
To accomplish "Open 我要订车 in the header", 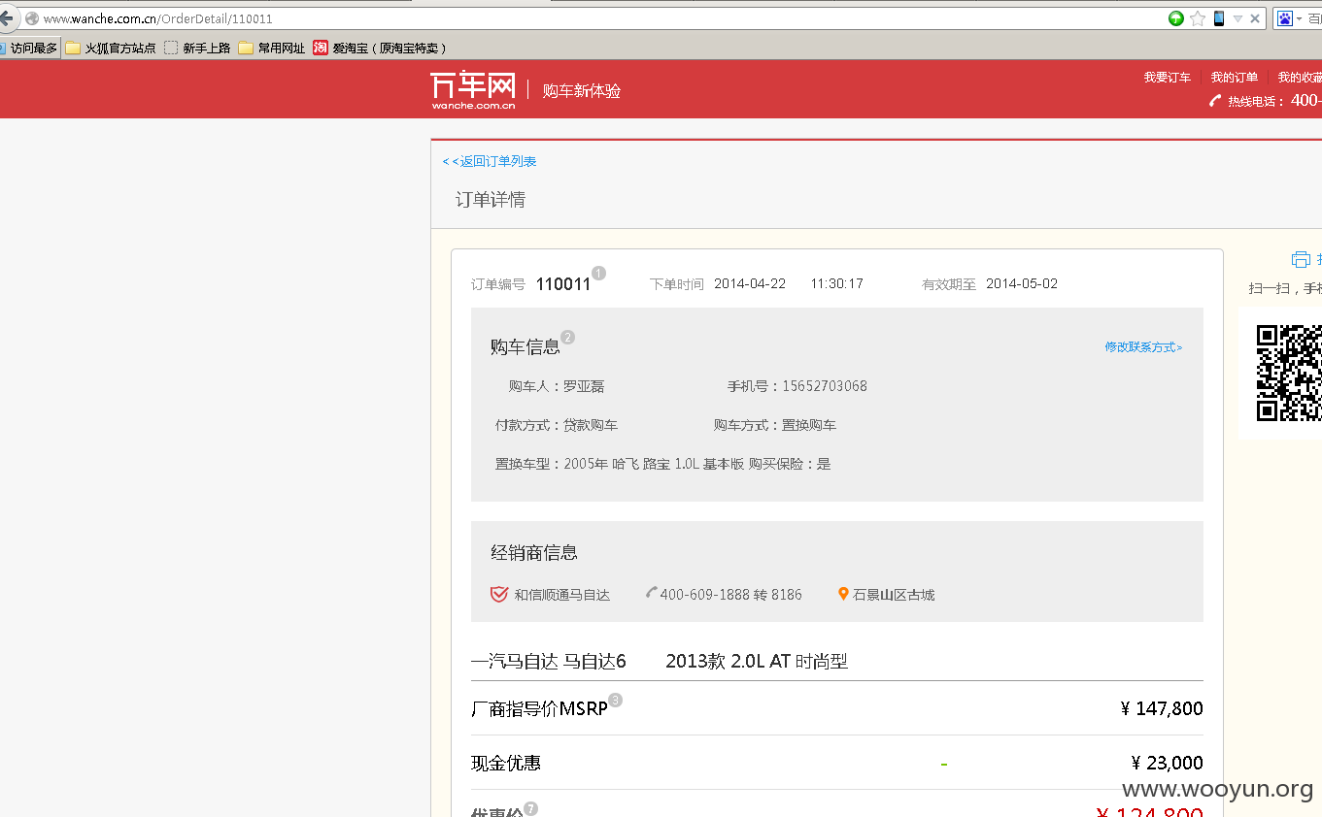I will coord(1167,78).
